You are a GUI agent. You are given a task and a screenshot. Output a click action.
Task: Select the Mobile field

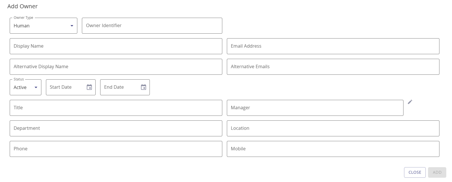click(x=333, y=149)
